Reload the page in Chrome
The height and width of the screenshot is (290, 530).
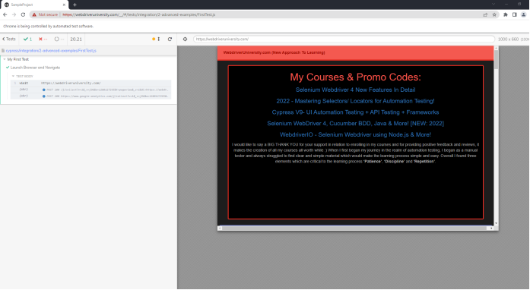[23, 15]
